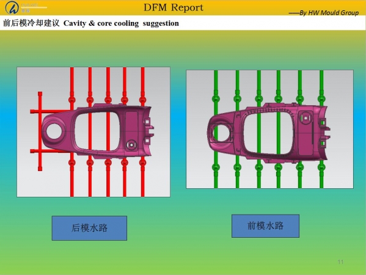This screenshot has width=366, height=275.
Task: Click the rightmost green cooling channel
Action: [x=321, y=129]
